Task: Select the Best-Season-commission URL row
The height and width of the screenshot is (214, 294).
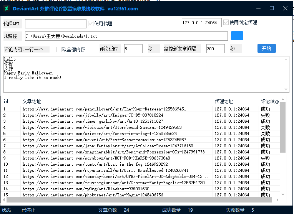Action: [141, 140]
